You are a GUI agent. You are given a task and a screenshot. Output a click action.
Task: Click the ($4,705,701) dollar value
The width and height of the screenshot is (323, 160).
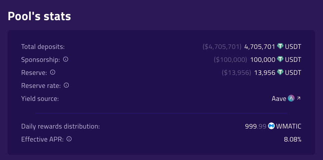point(222,47)
